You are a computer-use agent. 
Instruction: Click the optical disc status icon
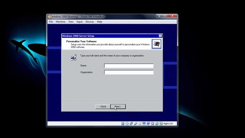point(127,123)
